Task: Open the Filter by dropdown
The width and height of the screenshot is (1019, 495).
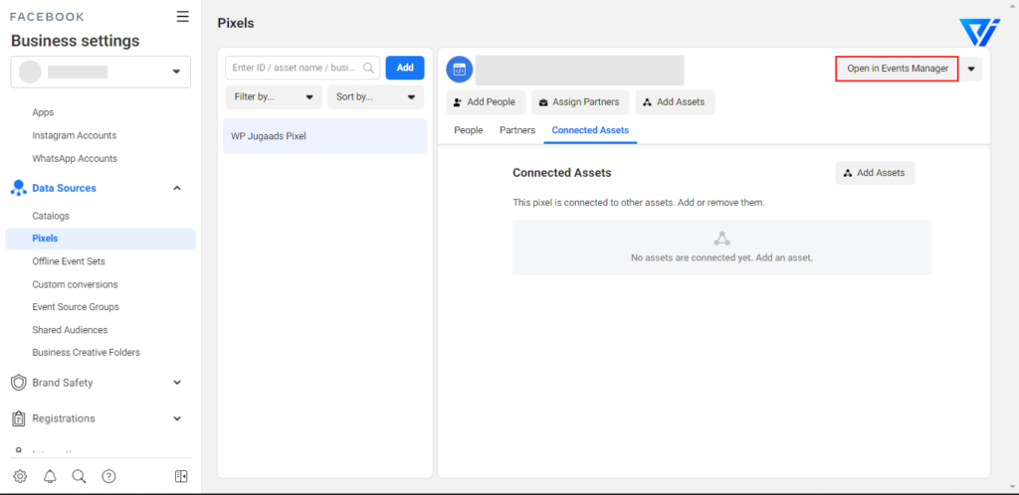Action: point(274,97)
